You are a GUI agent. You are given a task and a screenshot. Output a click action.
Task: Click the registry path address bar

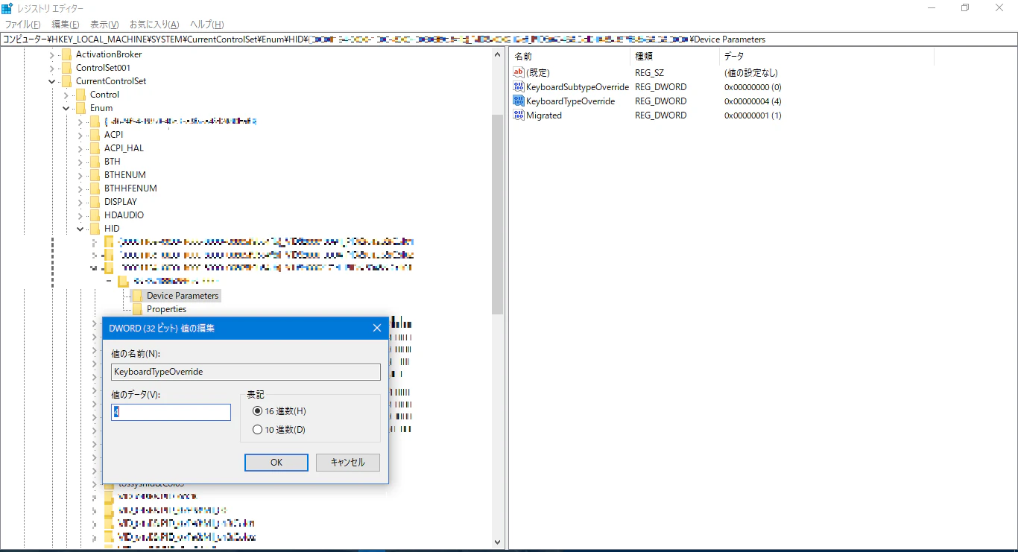[509, 39]
